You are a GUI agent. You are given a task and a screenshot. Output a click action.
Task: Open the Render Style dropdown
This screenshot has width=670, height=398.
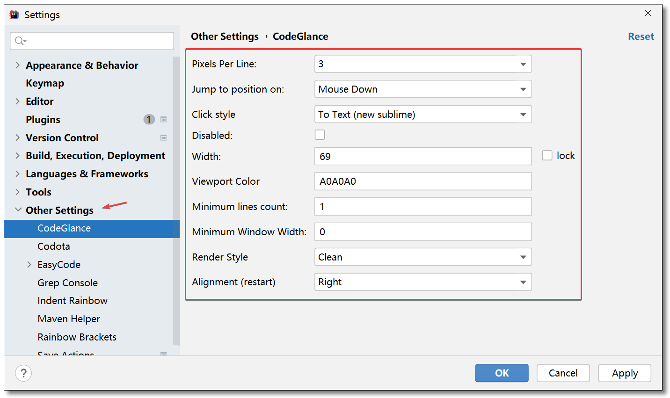[x=423, y=257]
